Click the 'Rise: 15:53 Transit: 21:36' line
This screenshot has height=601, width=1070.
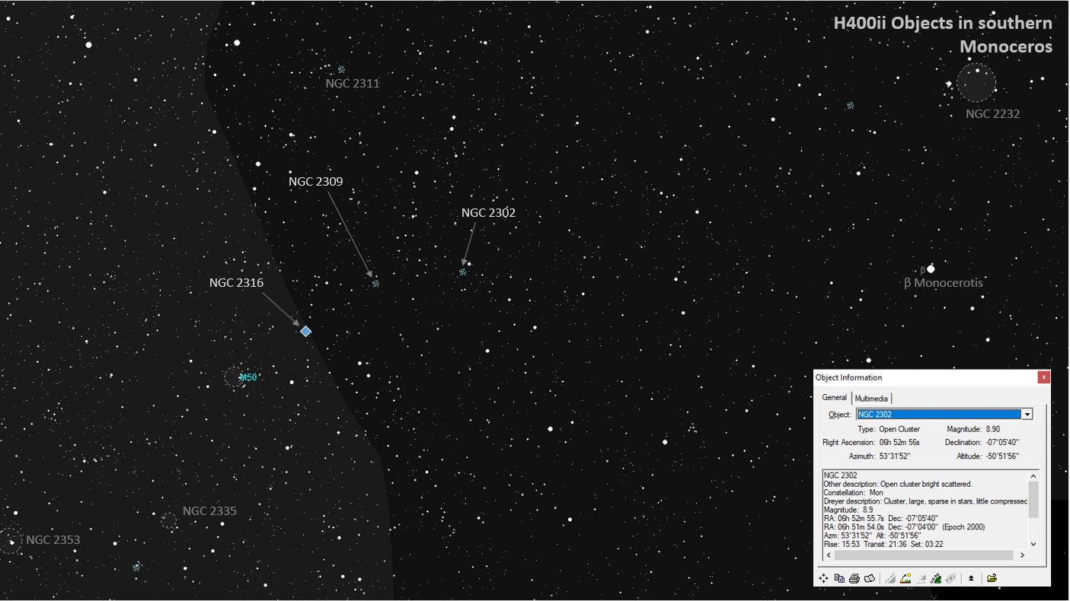[883, 545]
